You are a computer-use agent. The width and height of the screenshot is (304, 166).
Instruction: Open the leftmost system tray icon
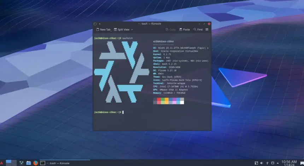[x=256, y=163]
